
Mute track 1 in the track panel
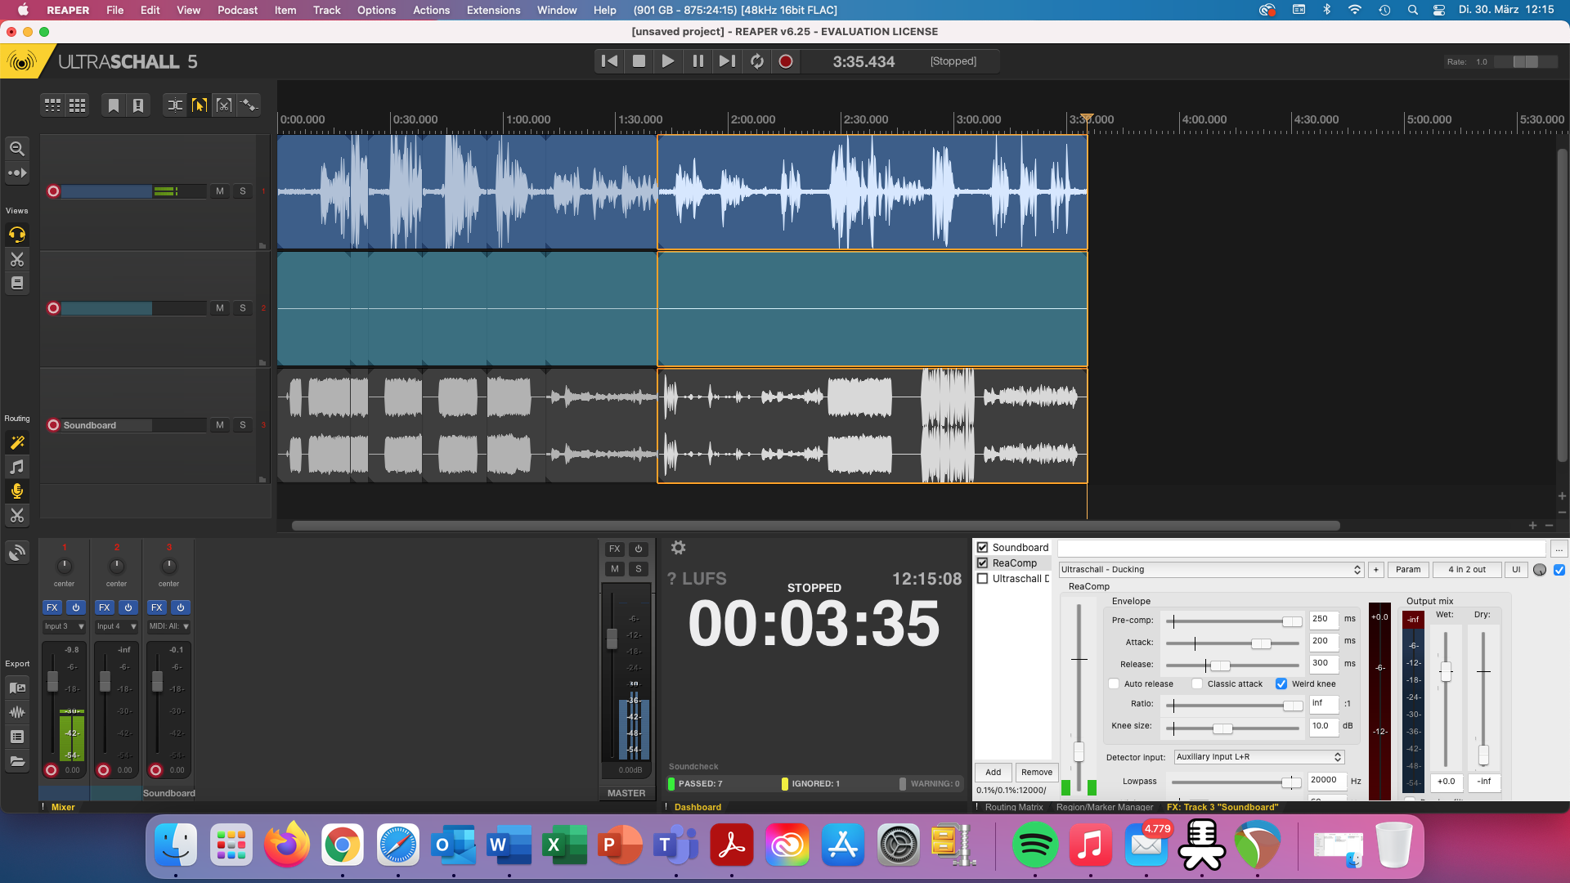point(219,191)
